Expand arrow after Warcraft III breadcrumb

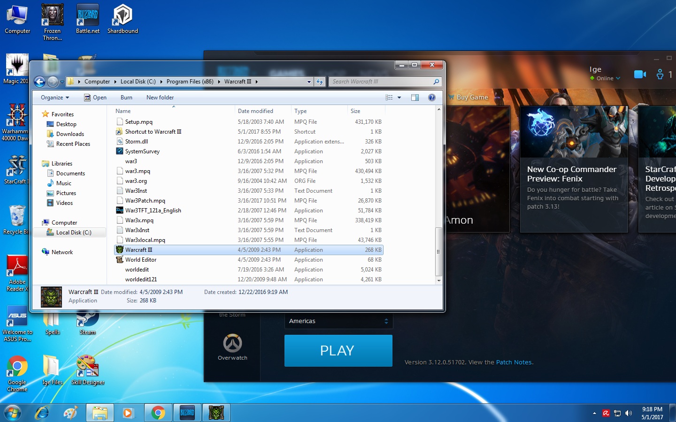(x=256, y=82)
